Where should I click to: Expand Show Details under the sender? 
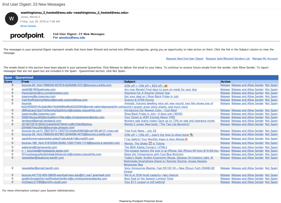tap(28, 26)
